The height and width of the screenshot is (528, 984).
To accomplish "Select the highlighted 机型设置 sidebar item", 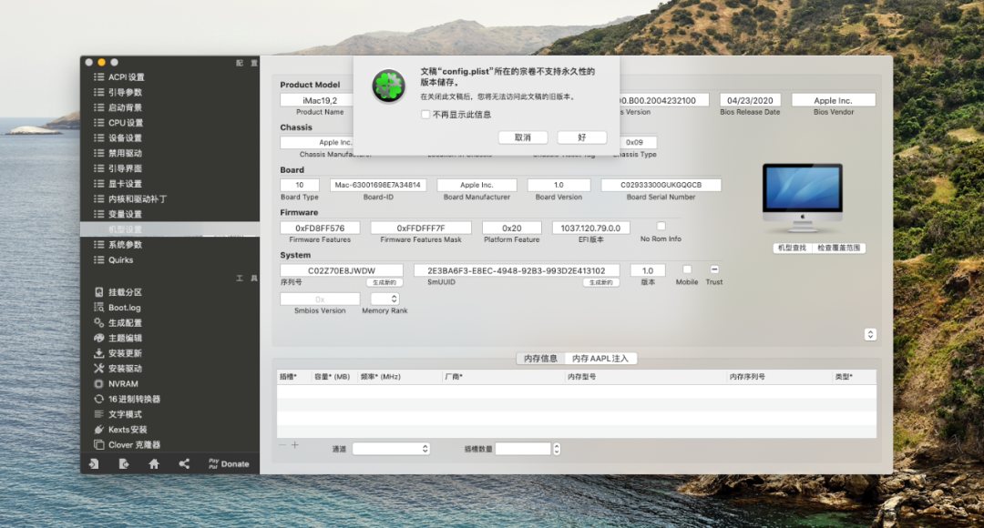I will 170,229.
